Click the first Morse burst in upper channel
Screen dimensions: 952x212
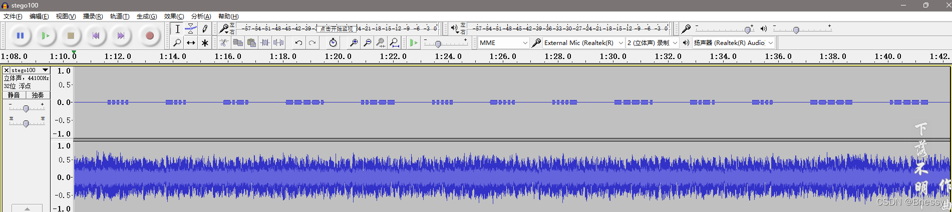pyautogui.click(x=118, y=102)
